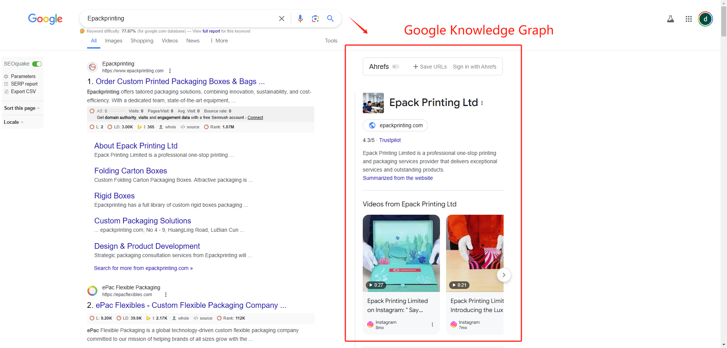Open the three-dot menu next to Epack Printing Ltd
The width and height of the screenshot is (727, 348).
click(482, 103)
